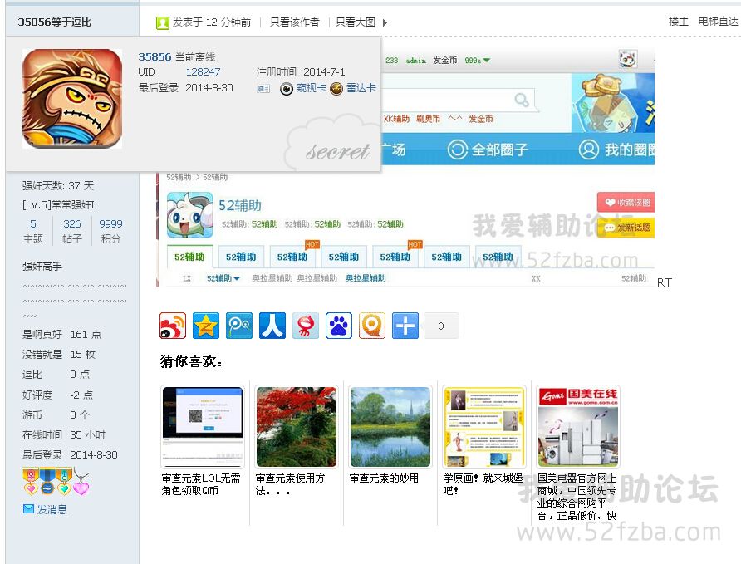Open lake landscape thumbnail 审查元素的妙用
741x564 pixels.
point(390,426)
